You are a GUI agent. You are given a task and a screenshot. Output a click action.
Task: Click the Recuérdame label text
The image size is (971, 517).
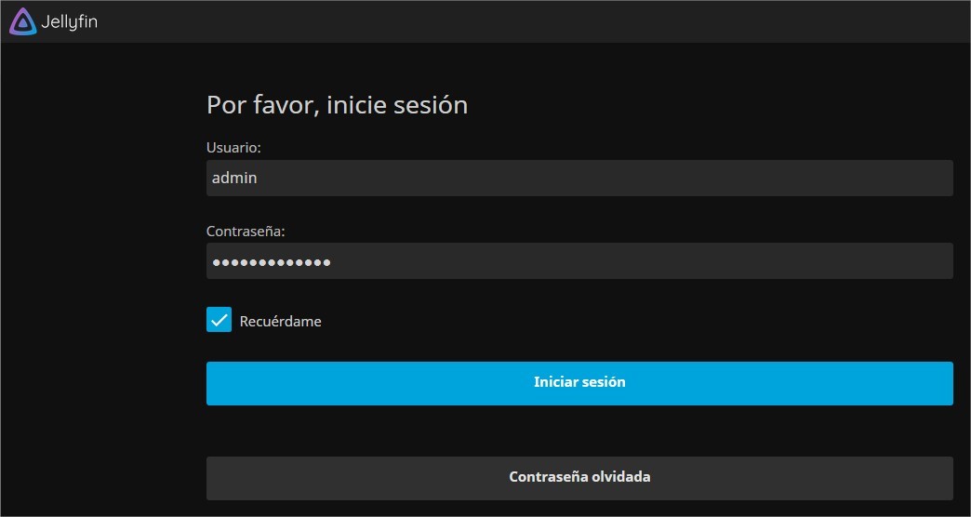click(281, 322)
